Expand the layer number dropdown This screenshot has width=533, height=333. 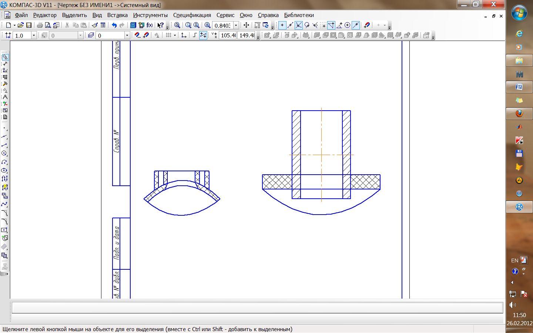tap(127, 35)
